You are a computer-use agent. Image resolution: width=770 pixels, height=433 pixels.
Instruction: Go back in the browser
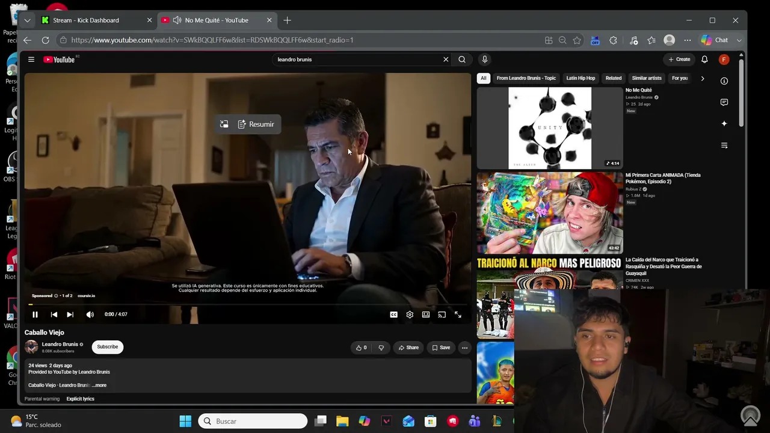(27, 40)
